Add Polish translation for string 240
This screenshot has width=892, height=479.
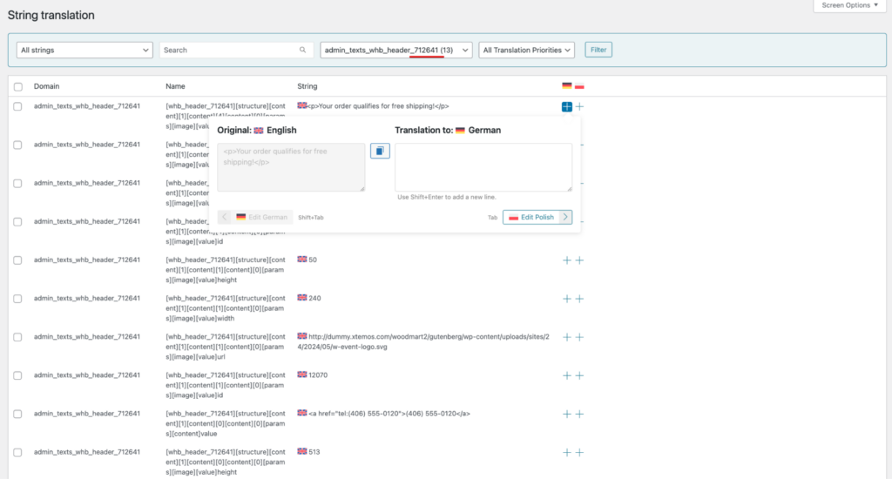click(x=579, y=299)
